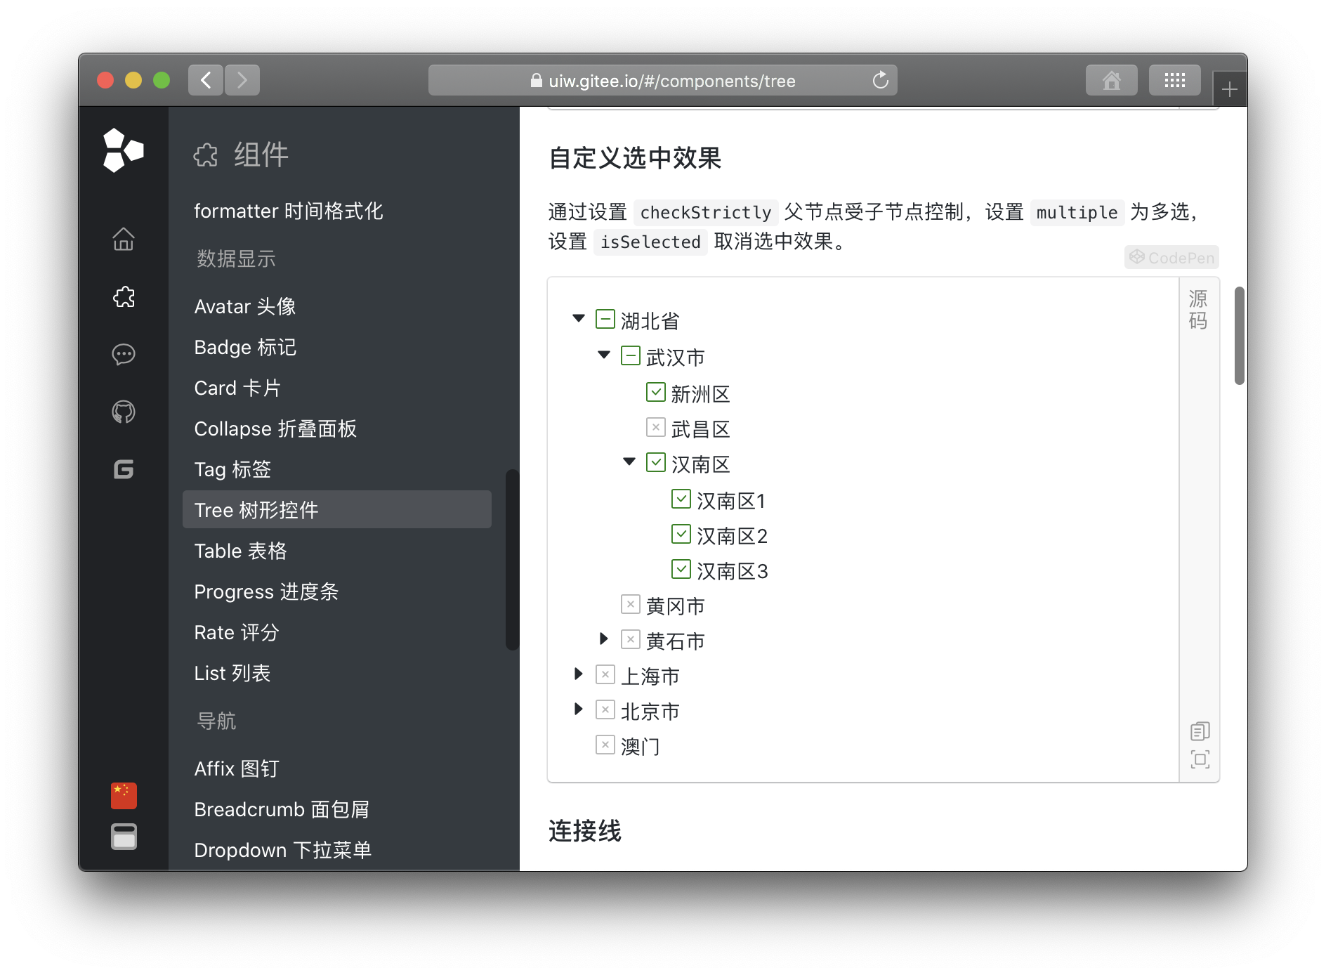Check the 黄冈市 checkbox

tap(630, 604)
